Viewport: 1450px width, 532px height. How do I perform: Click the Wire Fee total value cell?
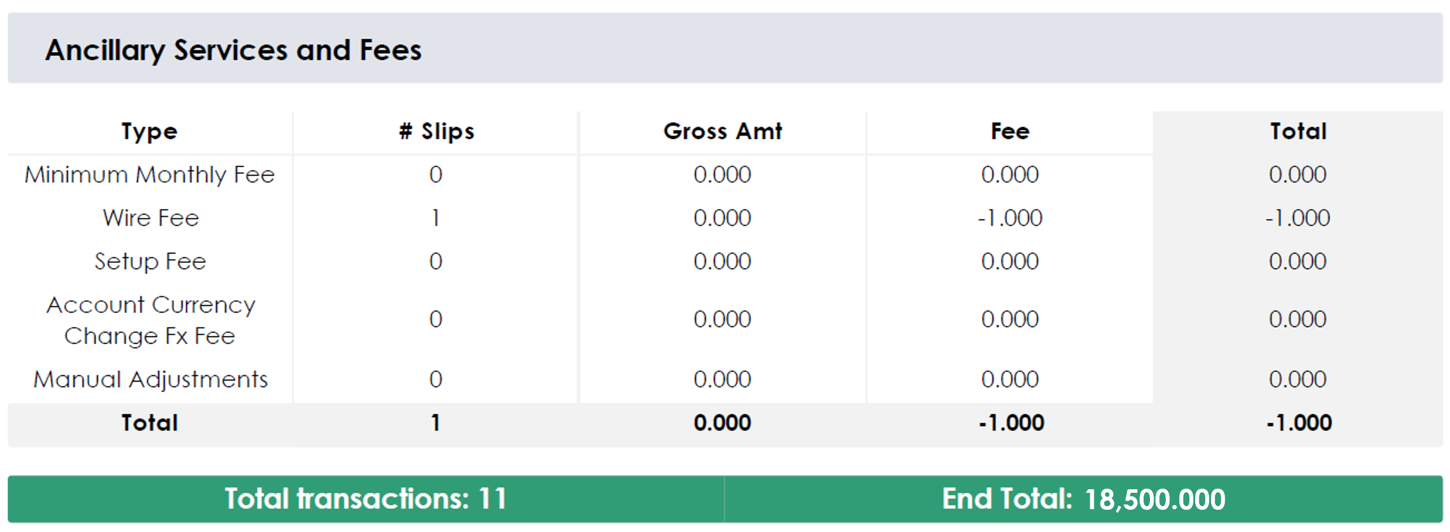(1298, 218)
